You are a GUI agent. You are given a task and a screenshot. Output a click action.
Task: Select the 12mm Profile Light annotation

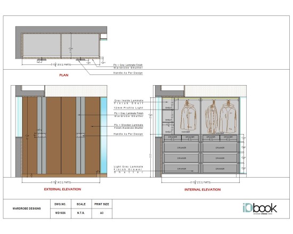(x=128, y=108)
